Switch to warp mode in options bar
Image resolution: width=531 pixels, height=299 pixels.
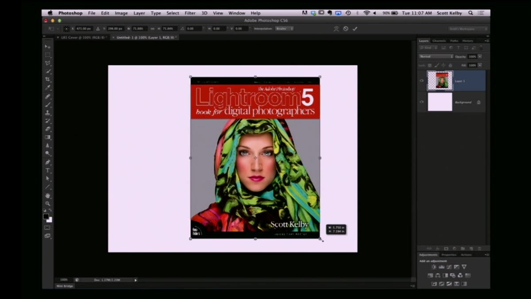[x=336, y=28]
